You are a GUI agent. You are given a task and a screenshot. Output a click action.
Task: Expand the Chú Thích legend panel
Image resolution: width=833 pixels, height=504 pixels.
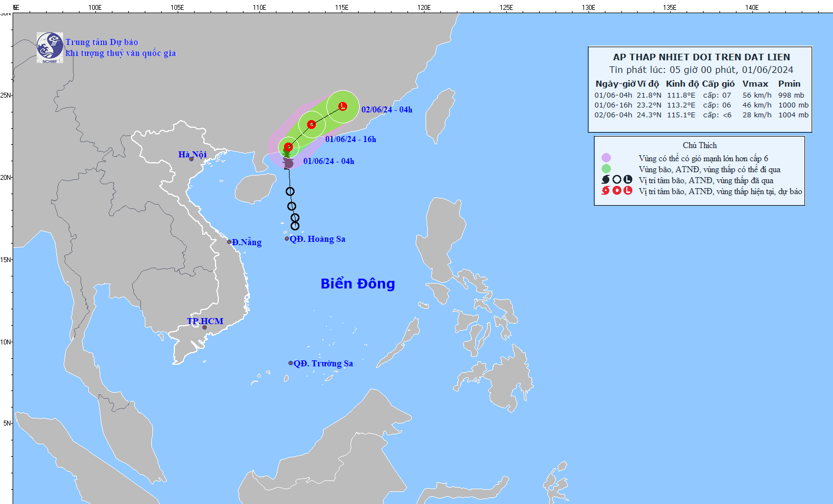point(701,145)
